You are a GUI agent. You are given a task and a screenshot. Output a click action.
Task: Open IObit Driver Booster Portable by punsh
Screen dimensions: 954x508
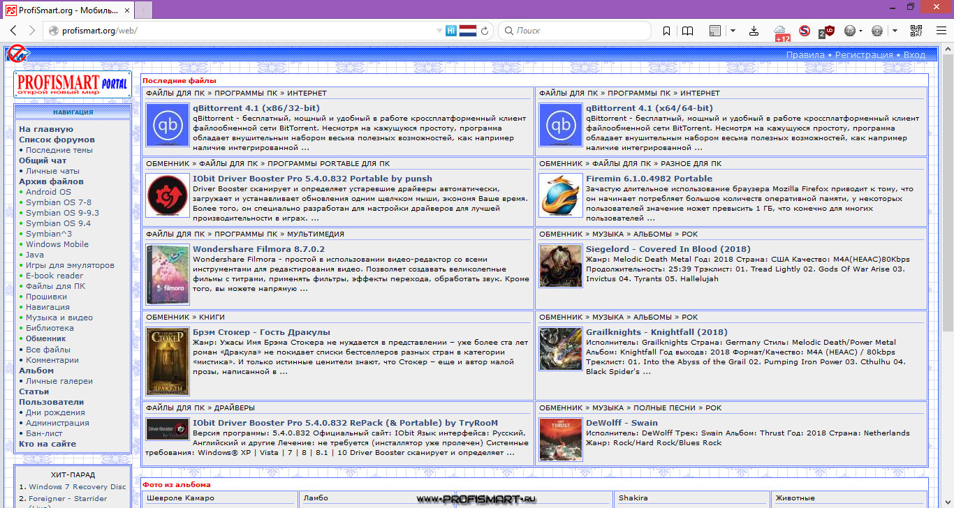pos(312,179)
